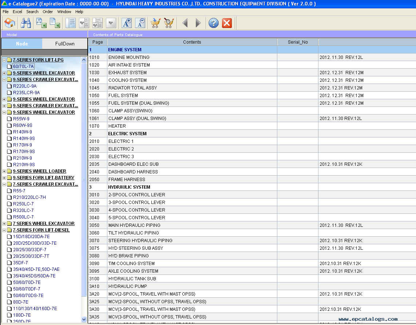
Task: Collapse the crawler excavator folder containing R220LC-9A
Action: point(4,80)
